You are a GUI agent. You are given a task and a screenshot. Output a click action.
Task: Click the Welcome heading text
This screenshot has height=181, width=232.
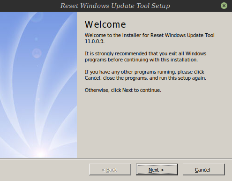(x=105, y=24)
